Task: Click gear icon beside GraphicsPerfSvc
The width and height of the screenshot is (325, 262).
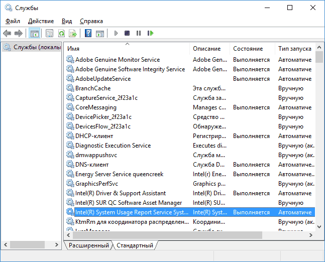Action: coord(70,183)
